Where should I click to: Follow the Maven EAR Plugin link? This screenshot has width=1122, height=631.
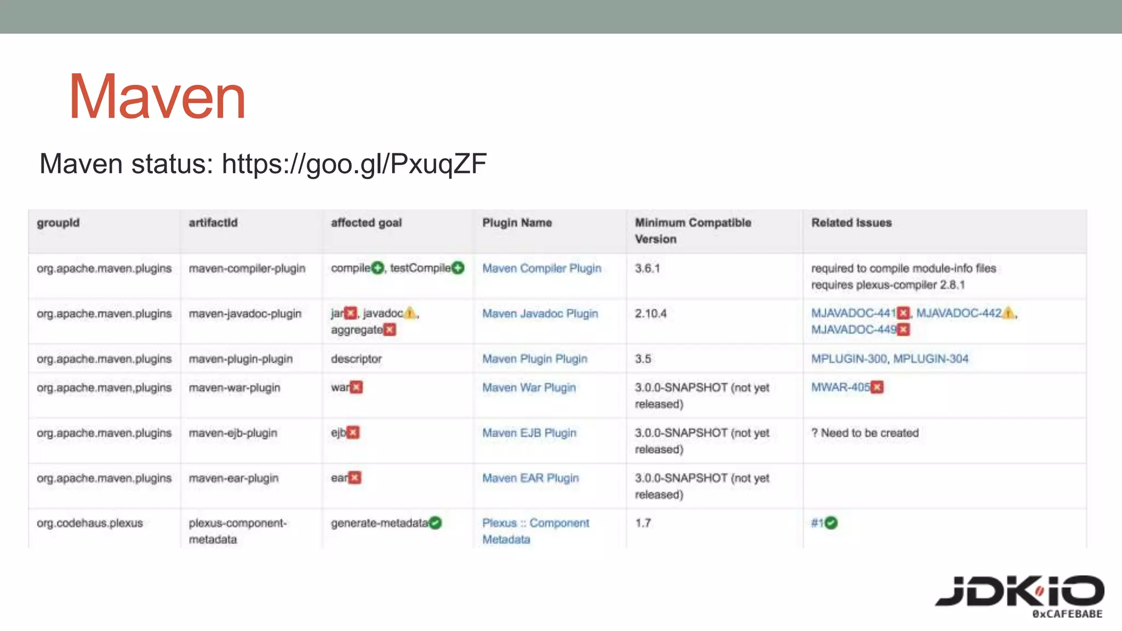[530, 478]
